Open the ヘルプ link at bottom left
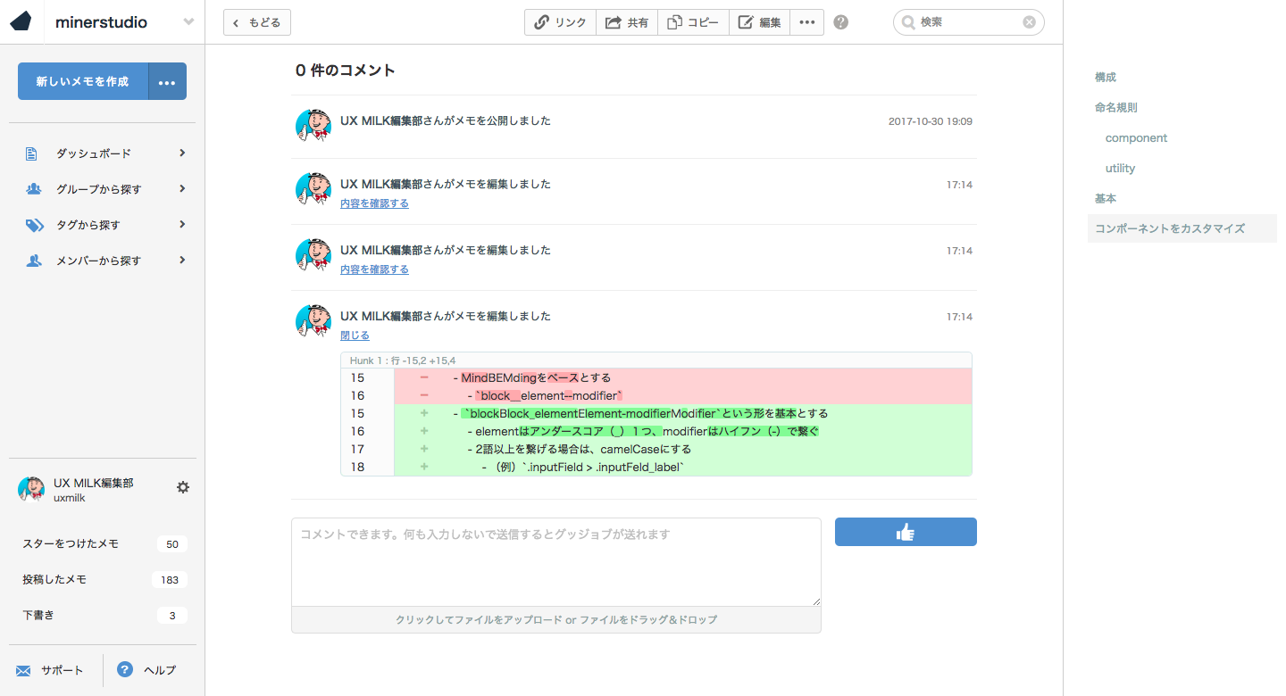1286x696 pixels. [159, 670]
